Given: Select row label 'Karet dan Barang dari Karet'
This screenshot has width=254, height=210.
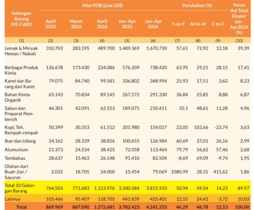Looking at the screenshot, I should click(20, 84).
